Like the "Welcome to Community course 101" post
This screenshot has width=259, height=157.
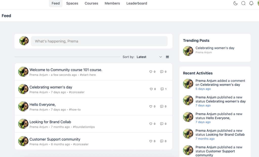coord(150,72)
